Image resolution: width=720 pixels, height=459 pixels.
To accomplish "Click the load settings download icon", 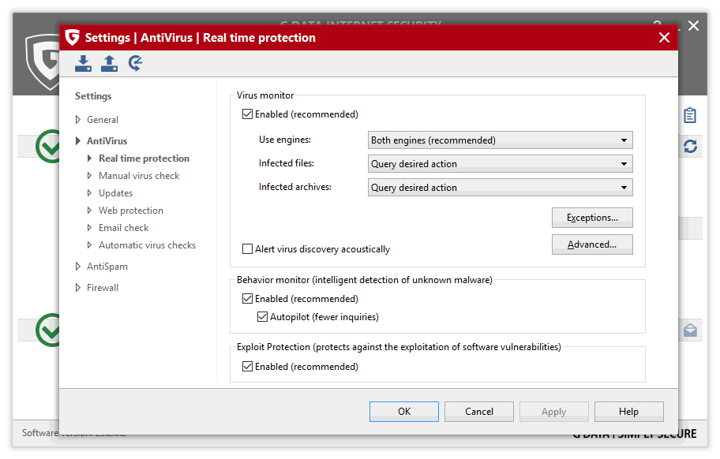I will tap(83, 64).
